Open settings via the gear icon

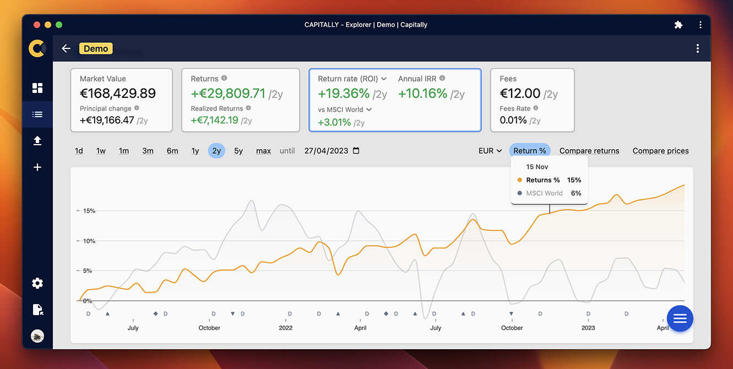pyautogui.click(x=37, y=283)
